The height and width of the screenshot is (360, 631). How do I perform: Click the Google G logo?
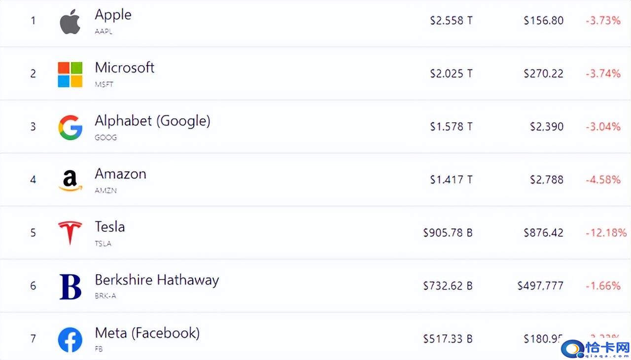(70, 127)
